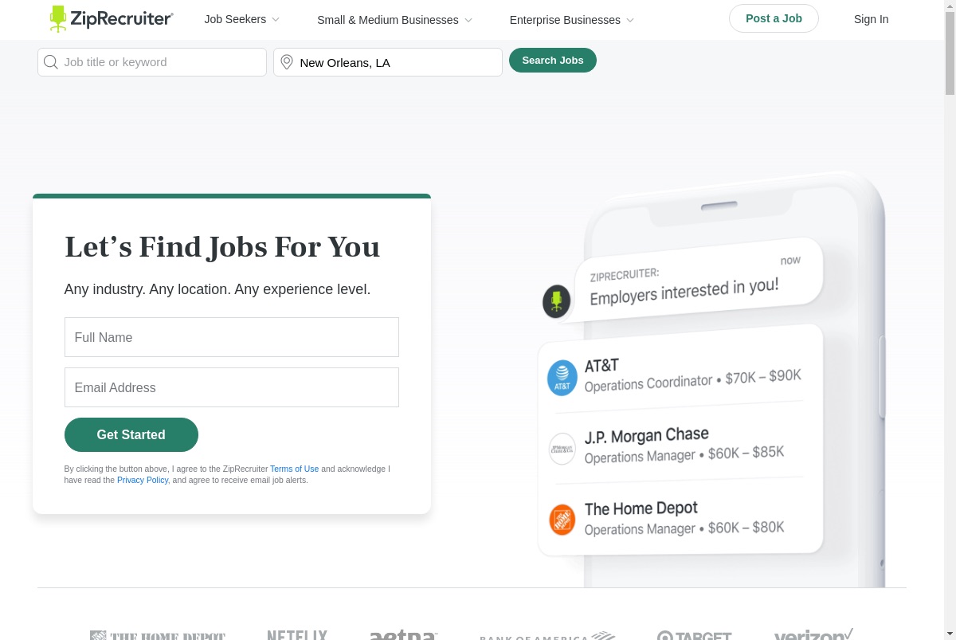Viewport: 956px width, 640px height.
Task: Expand the Job Seekers dropdown
Action: coord(242,19)
